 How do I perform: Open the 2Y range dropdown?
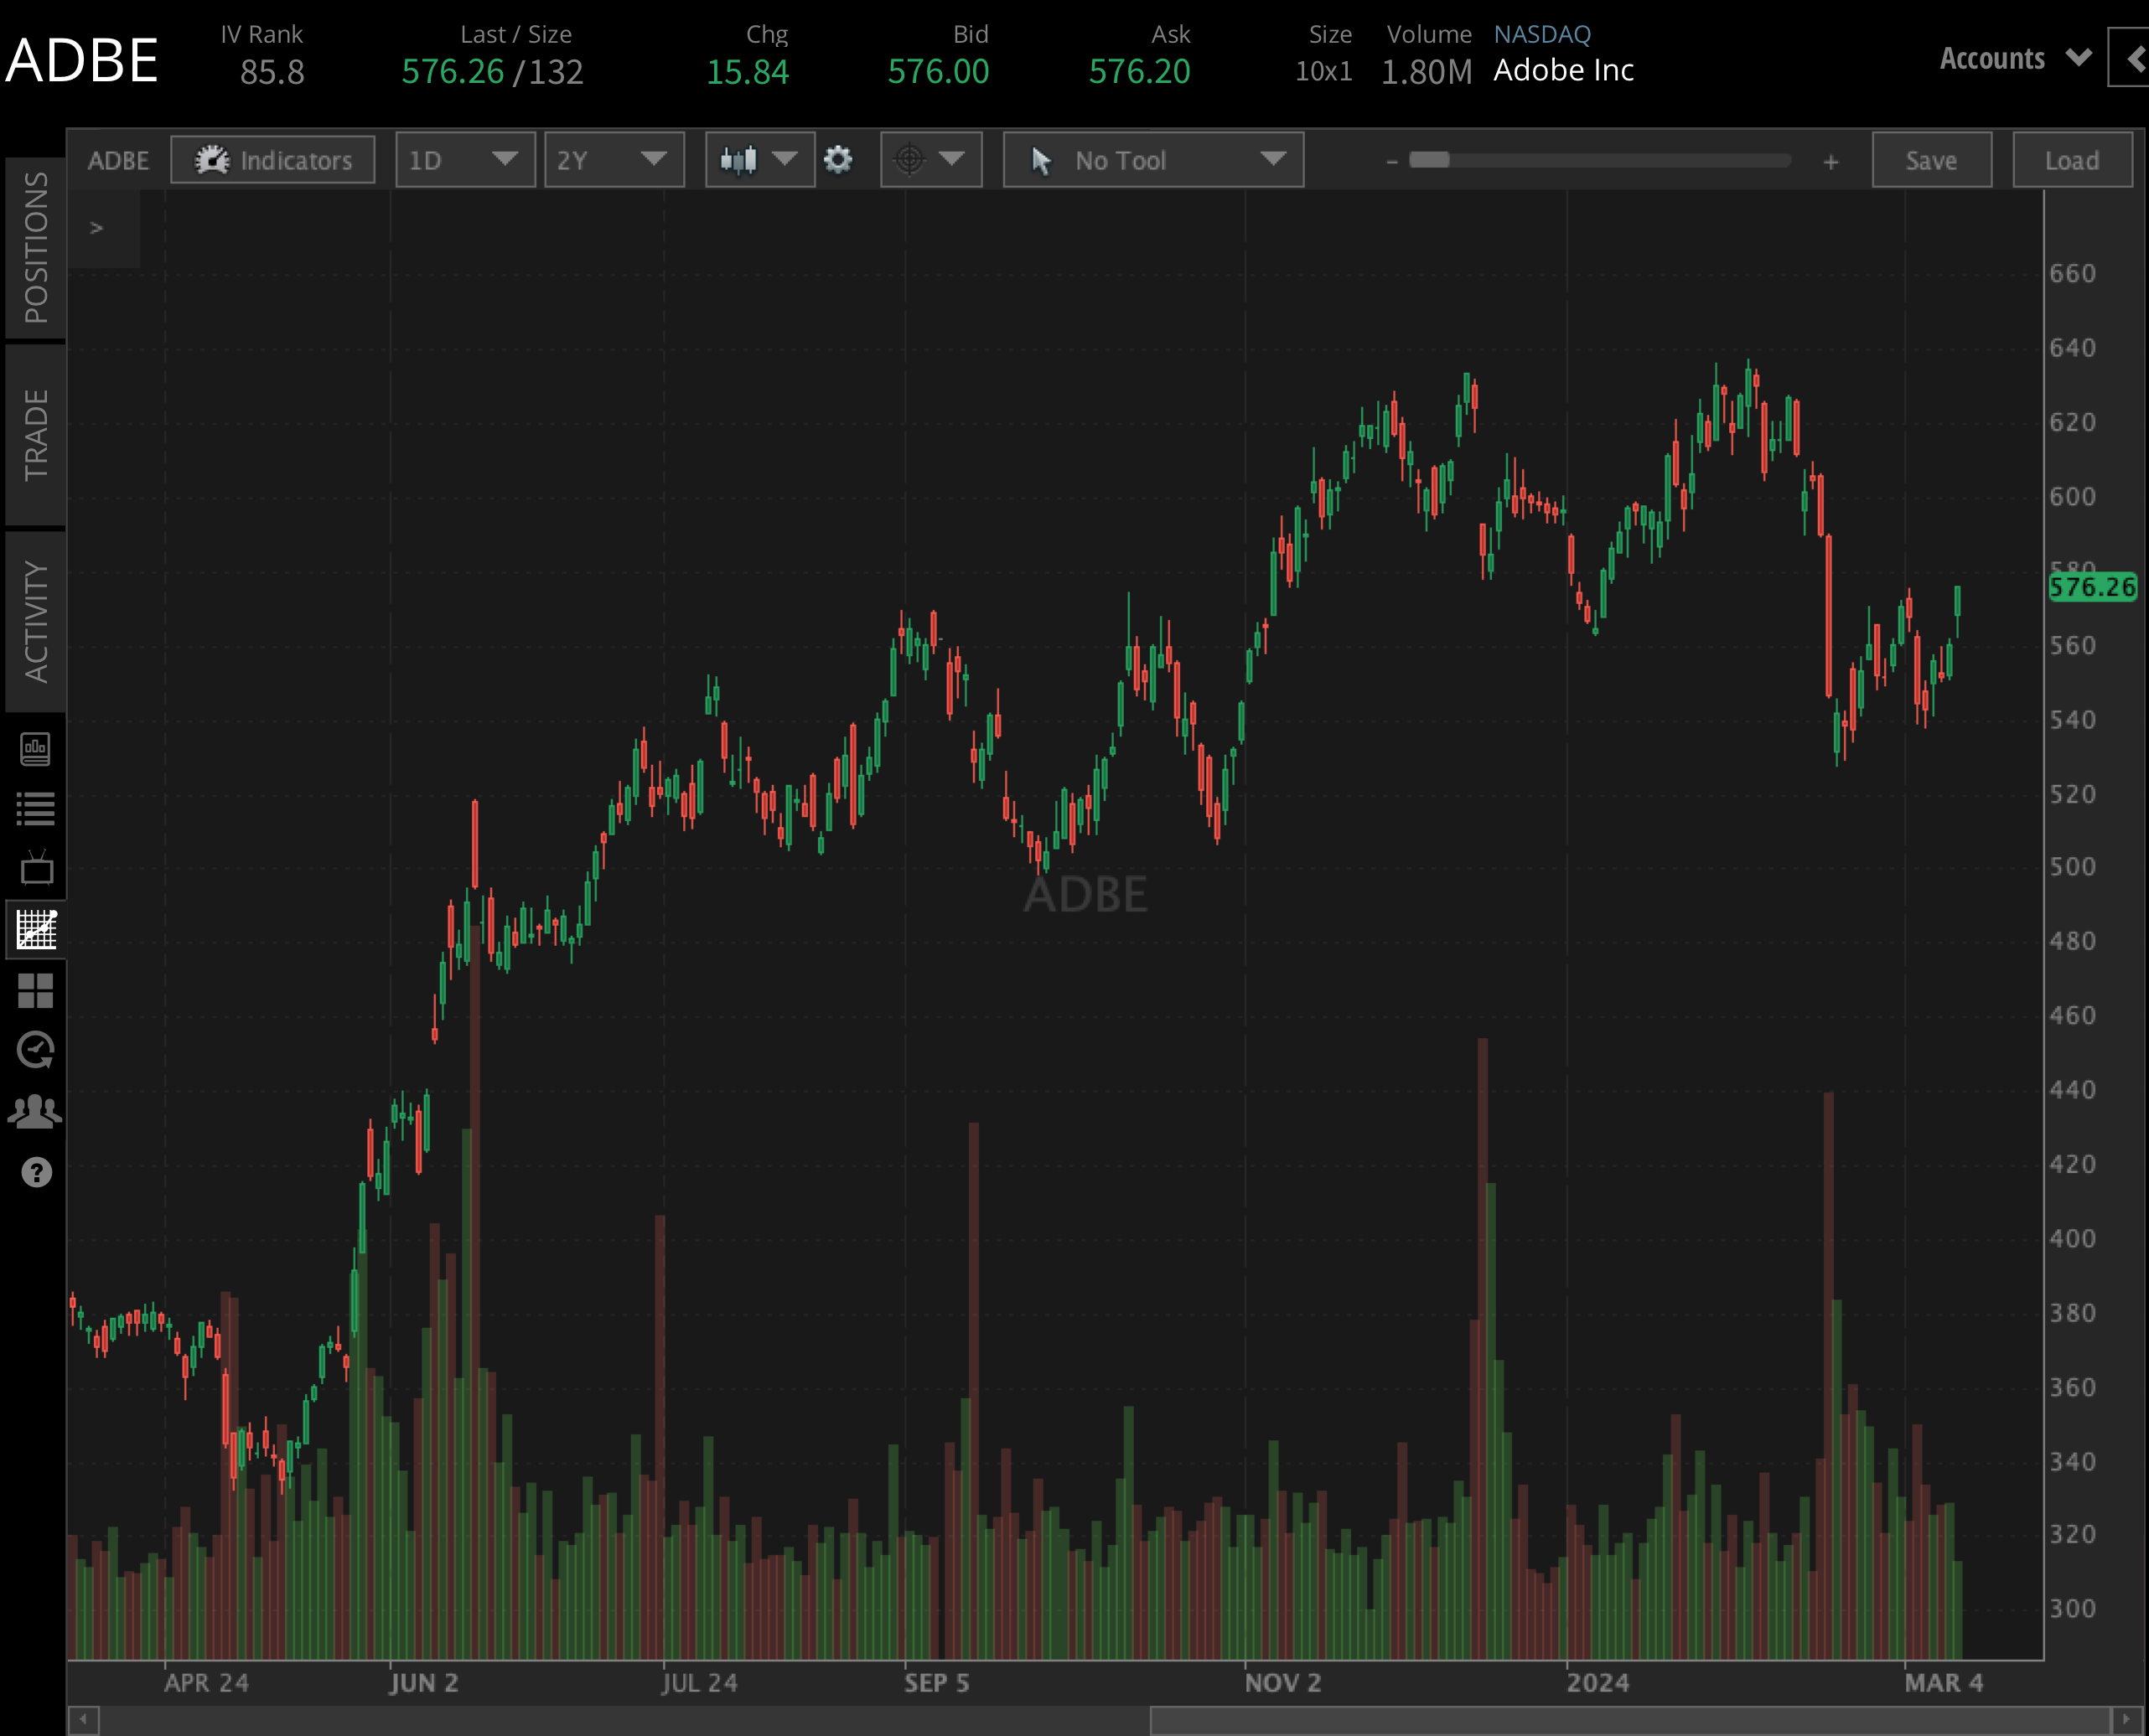pos(614,159)
